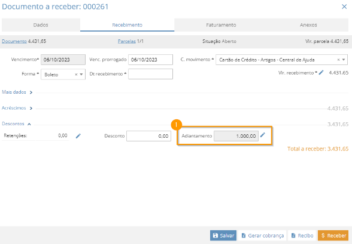Screen dimensions: 352x244
Task: Clear the Forma Boleto selection
Action: pyautogui.click(x=76, y=75)
